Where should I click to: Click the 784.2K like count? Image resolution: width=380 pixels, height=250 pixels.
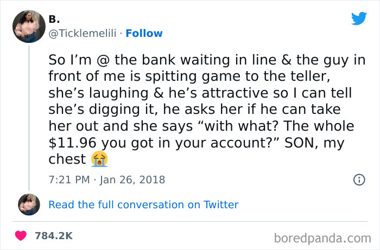click(53, 236)
